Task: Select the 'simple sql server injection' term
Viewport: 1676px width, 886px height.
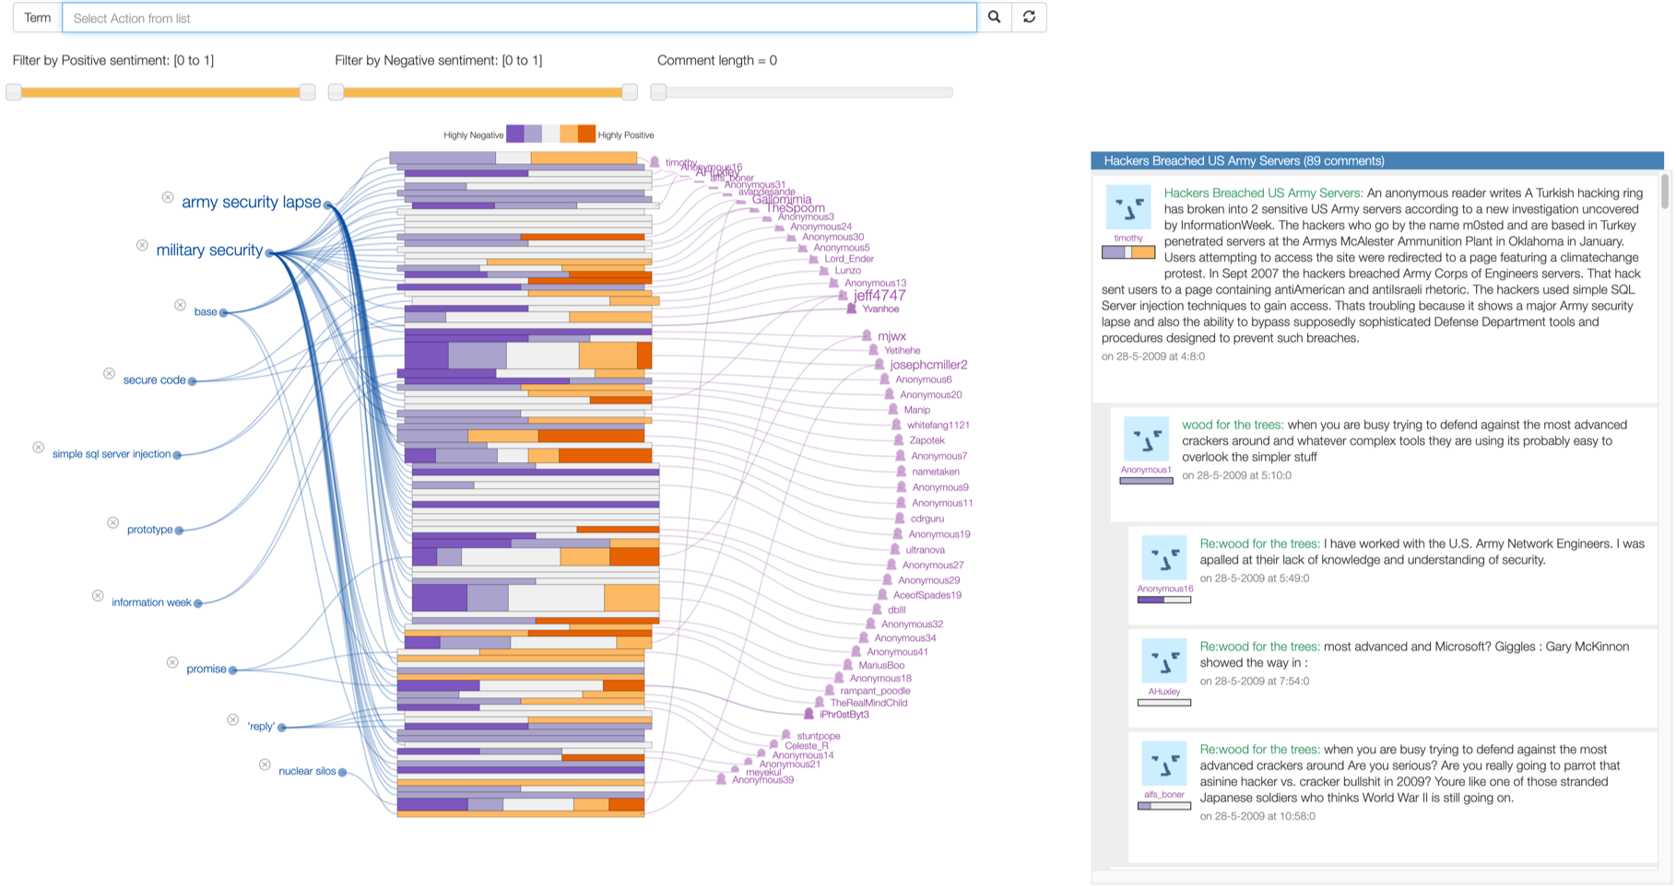Action: coord(112,454)
